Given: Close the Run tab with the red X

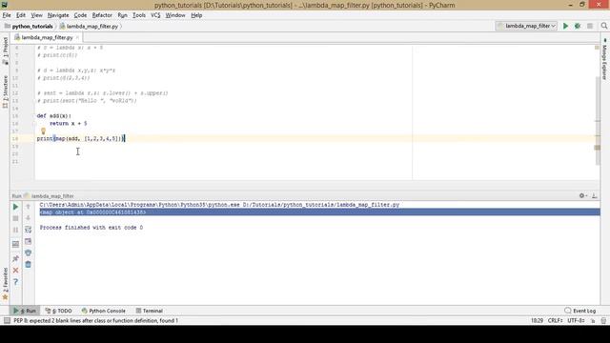Looking at the screenshot, I should 15,271.
